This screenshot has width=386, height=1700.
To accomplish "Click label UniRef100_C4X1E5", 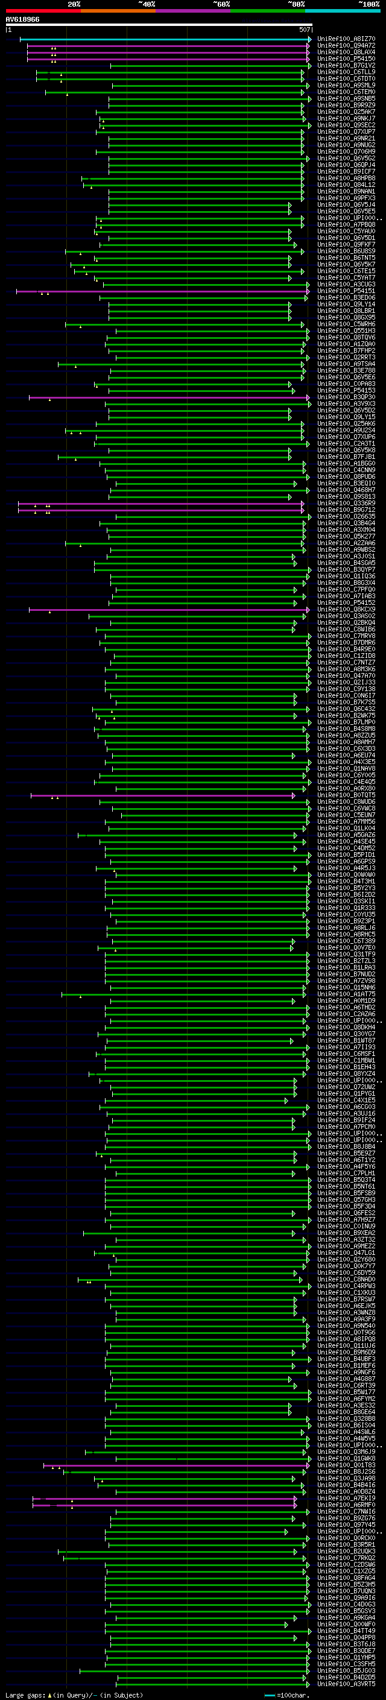I will pyautogui.click(x=346, y=1101).
